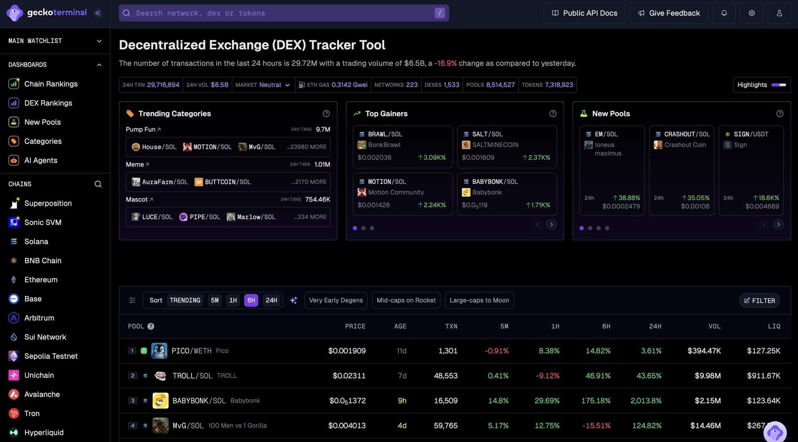The width and height of the screenshot is (798, 442).
Task: Apply Mid-caps on Rocket preset
Action: point(406,300)
